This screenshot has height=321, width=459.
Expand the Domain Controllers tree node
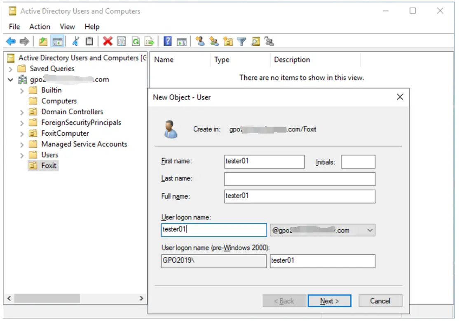[22, 111]
